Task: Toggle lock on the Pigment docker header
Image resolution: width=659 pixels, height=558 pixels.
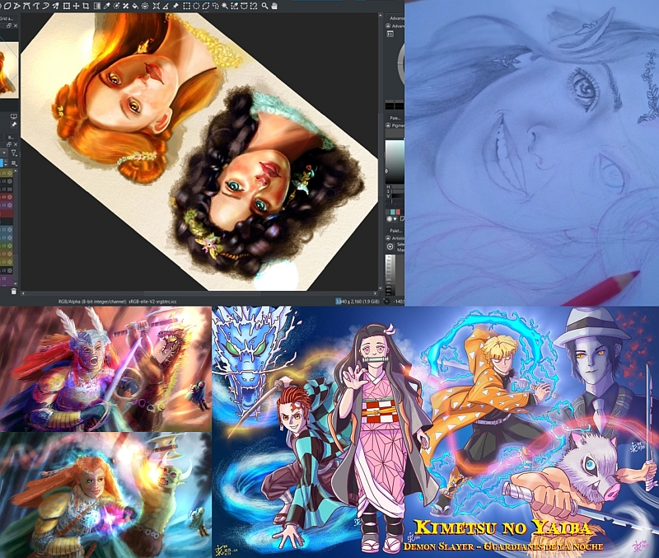Action: (x=388, y=125)
